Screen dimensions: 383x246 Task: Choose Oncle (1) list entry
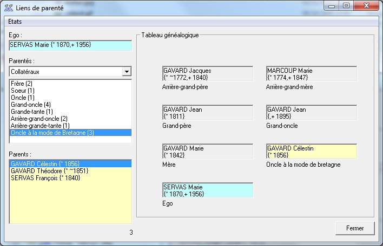point(23,98)
